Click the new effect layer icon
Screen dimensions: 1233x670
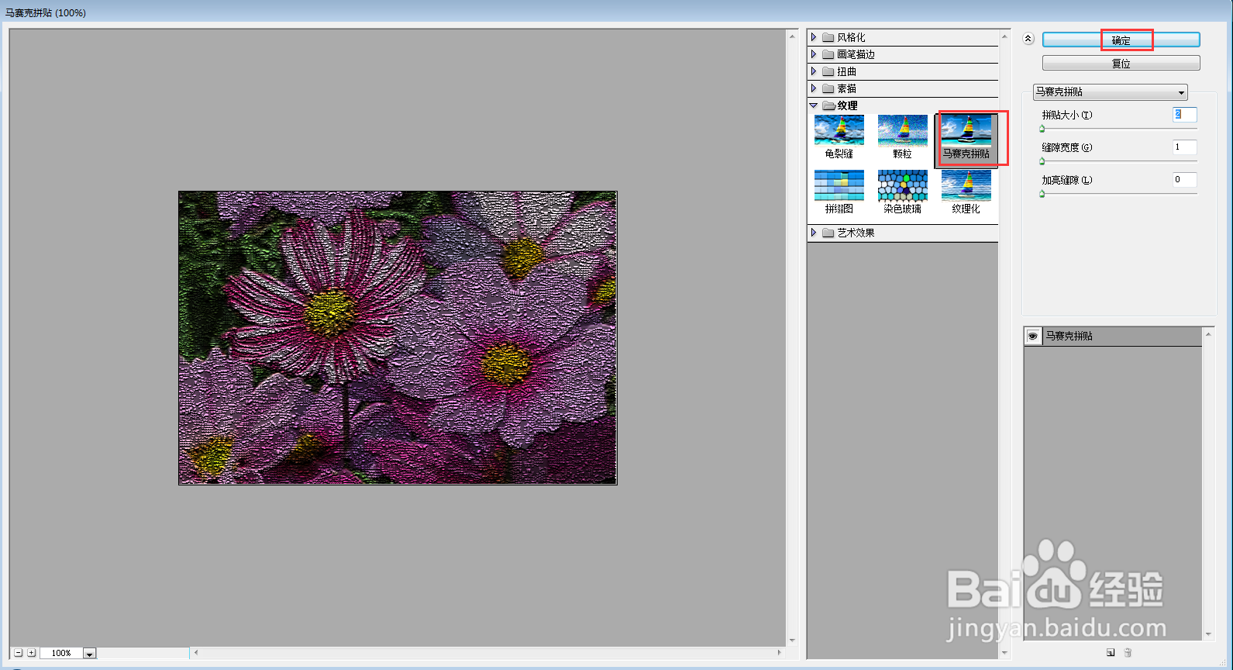(1111, 652)
